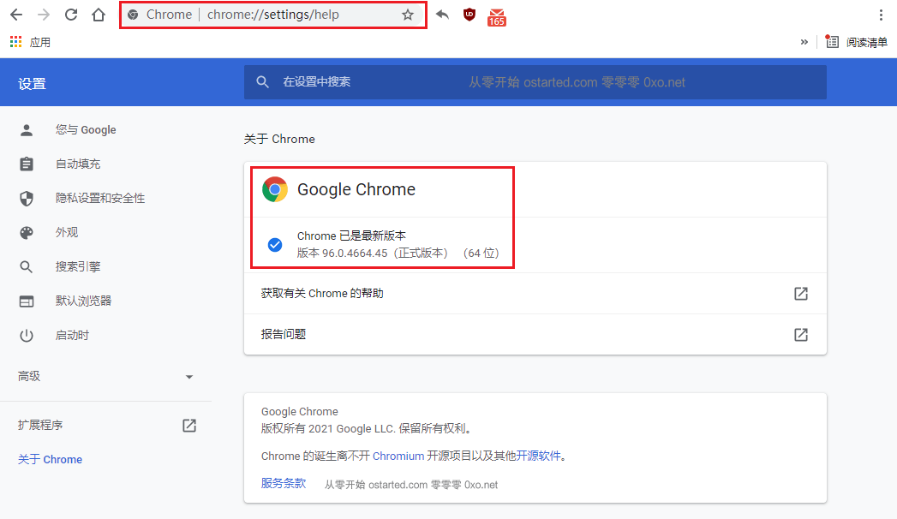Click the clipboard icon beside 自动填充
897x519 pixels.
[x=27, y=164]
